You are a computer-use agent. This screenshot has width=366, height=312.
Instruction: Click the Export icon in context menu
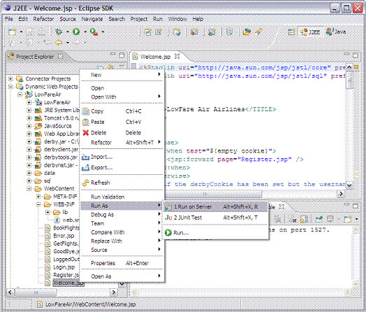tap(85, 168)
